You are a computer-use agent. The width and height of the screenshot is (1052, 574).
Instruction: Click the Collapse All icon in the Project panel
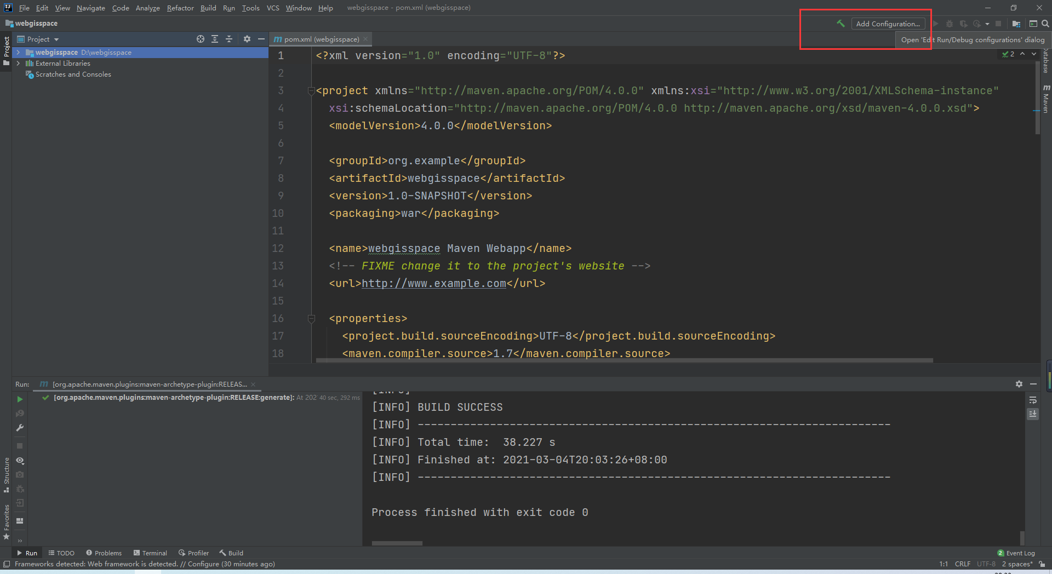click(229, 39)
